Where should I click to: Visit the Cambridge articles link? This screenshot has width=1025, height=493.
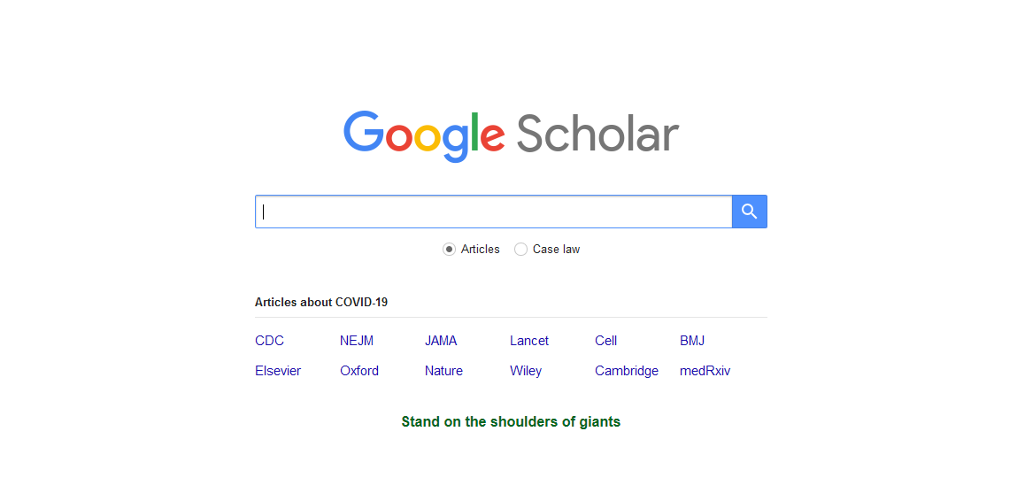click(627, 371)
